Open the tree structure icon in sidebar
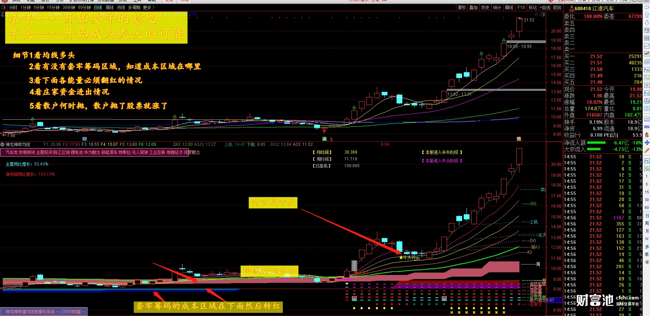Viewport: 650px width, 316px height. coord(647,77)
